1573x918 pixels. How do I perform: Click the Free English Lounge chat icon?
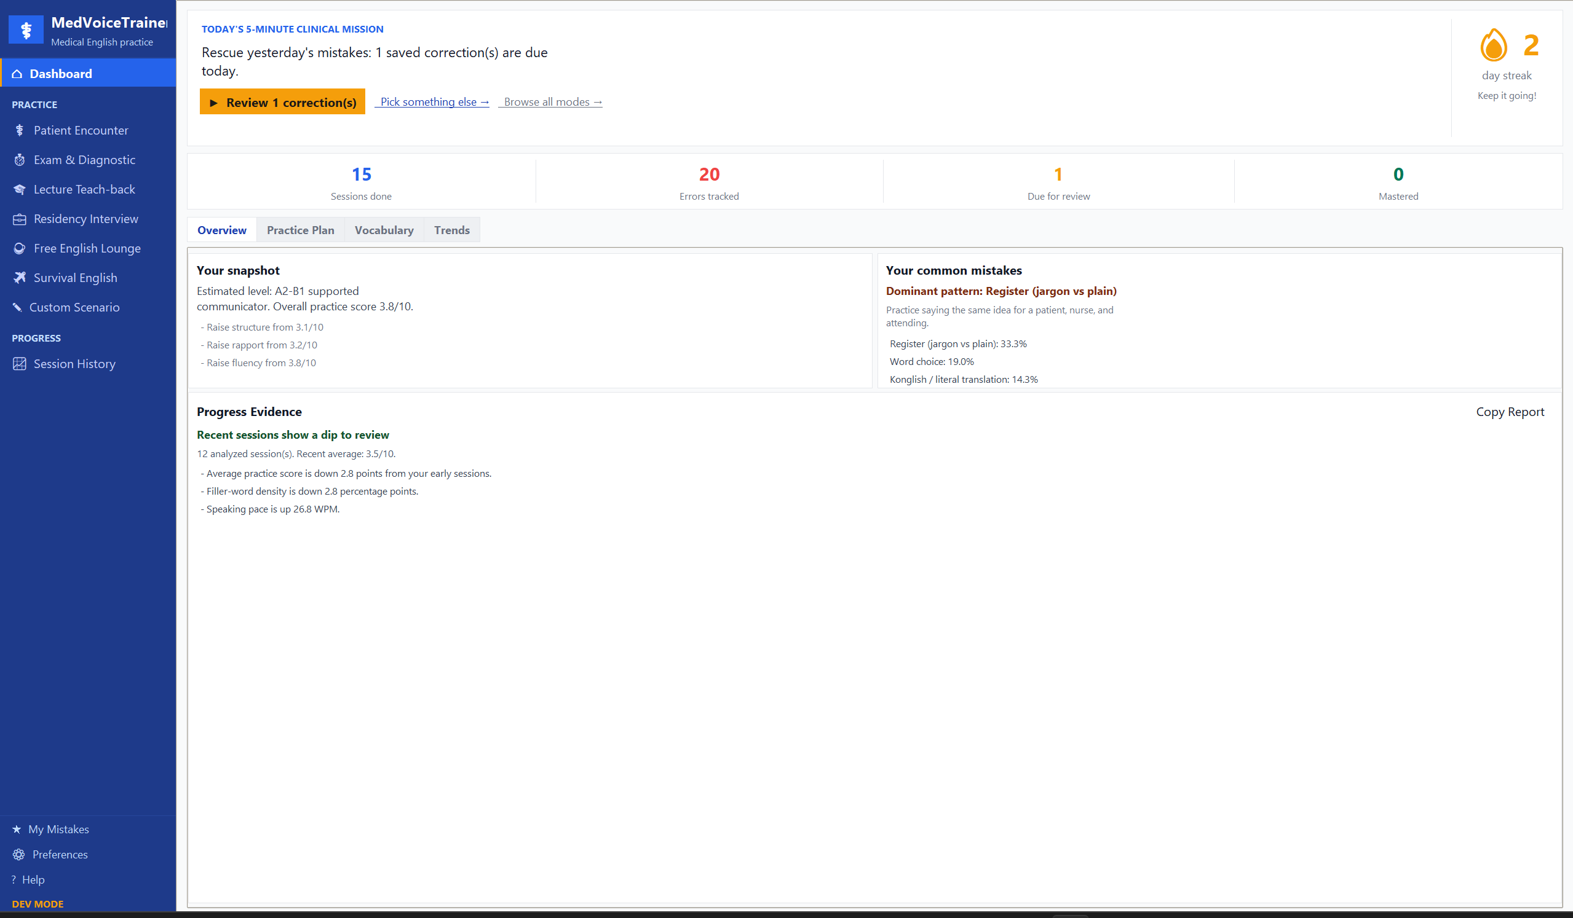point(19,248)
